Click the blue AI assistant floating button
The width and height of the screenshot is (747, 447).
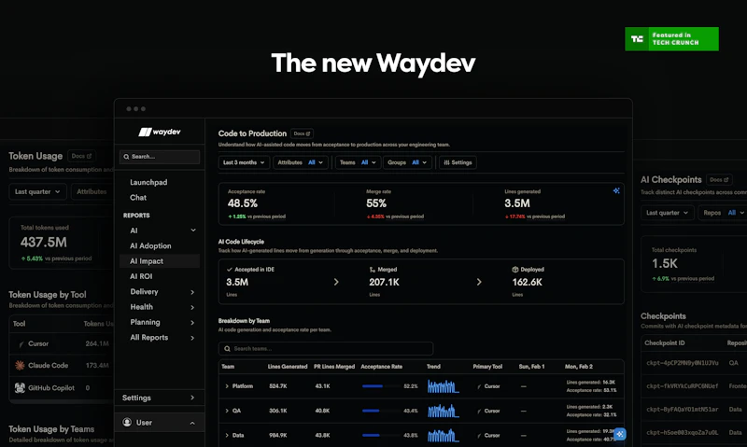(x=620, y=434)
